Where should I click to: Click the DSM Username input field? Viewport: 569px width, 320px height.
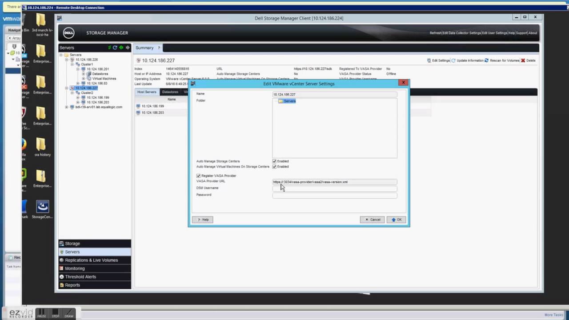coord(334,188)
